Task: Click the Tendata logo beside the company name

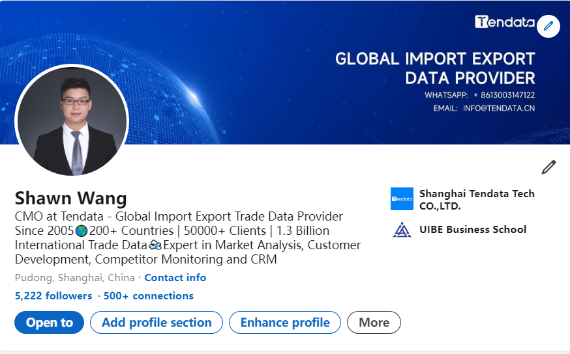Action: [x=402, y=199]
